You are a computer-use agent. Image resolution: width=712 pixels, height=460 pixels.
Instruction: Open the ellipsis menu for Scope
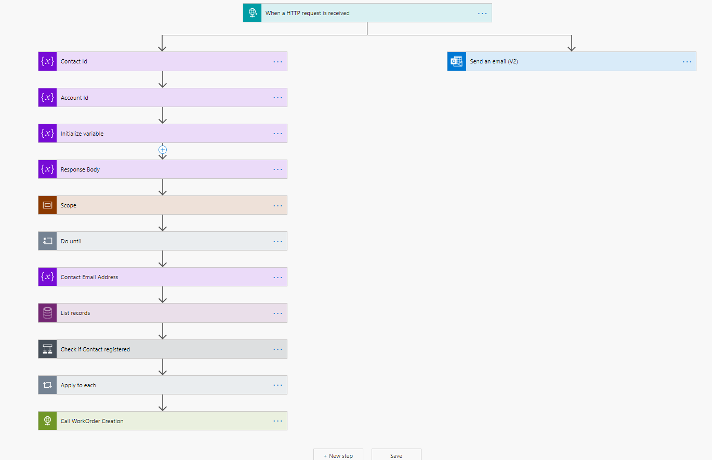pyautogui.click(x=278, y=205)
